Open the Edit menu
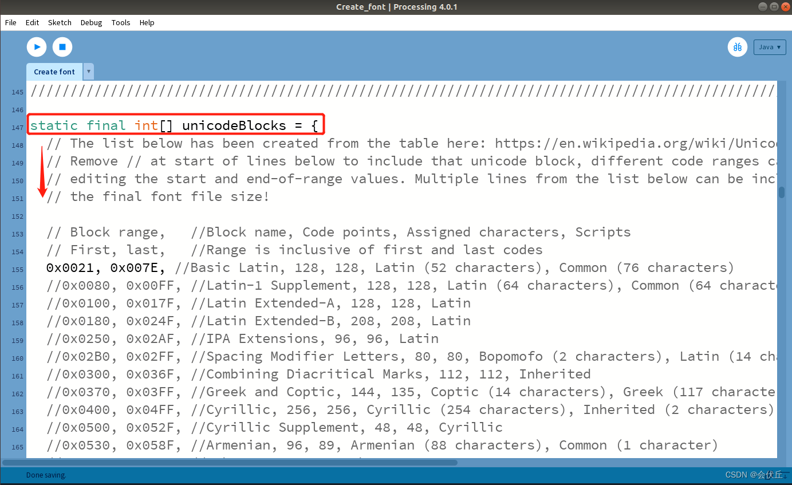The width and height of the screenshot is (792, 485). click(x=32, y=22)
